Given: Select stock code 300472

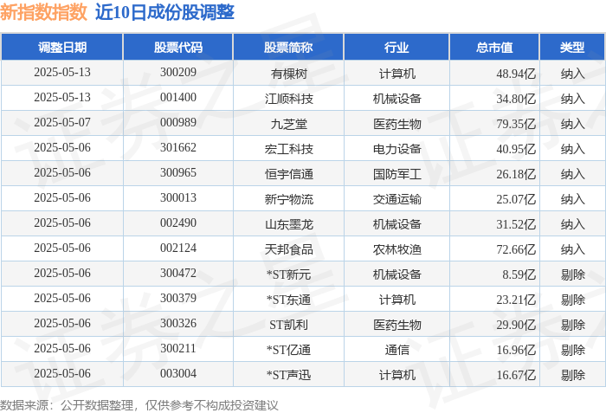Looking at the screenshot, I should coord(178,274).
